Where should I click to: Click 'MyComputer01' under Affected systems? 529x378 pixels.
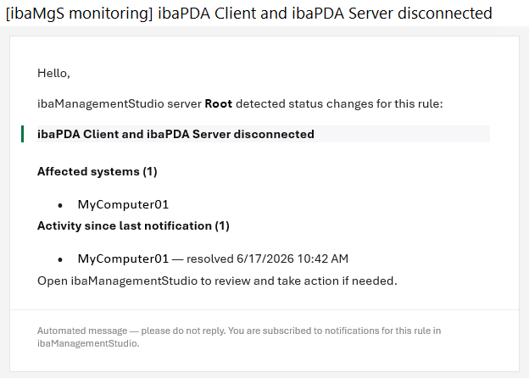click(x=123, y=204)
